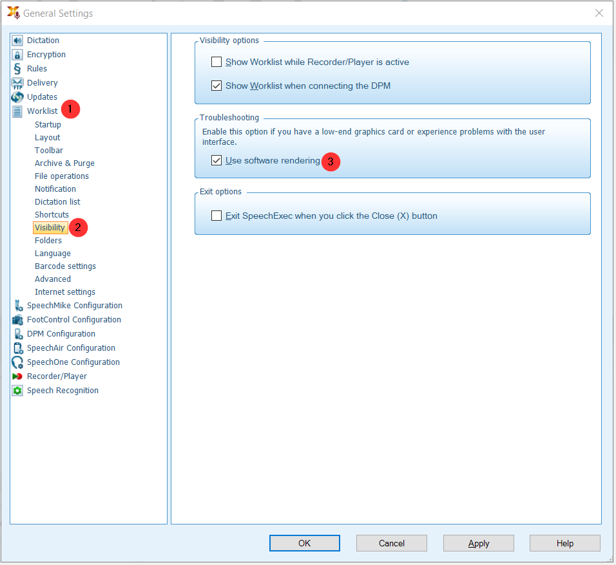The width and height of the screenshot is (616, 565).
Task: Go to Language settings
Action: coord(53,254)
